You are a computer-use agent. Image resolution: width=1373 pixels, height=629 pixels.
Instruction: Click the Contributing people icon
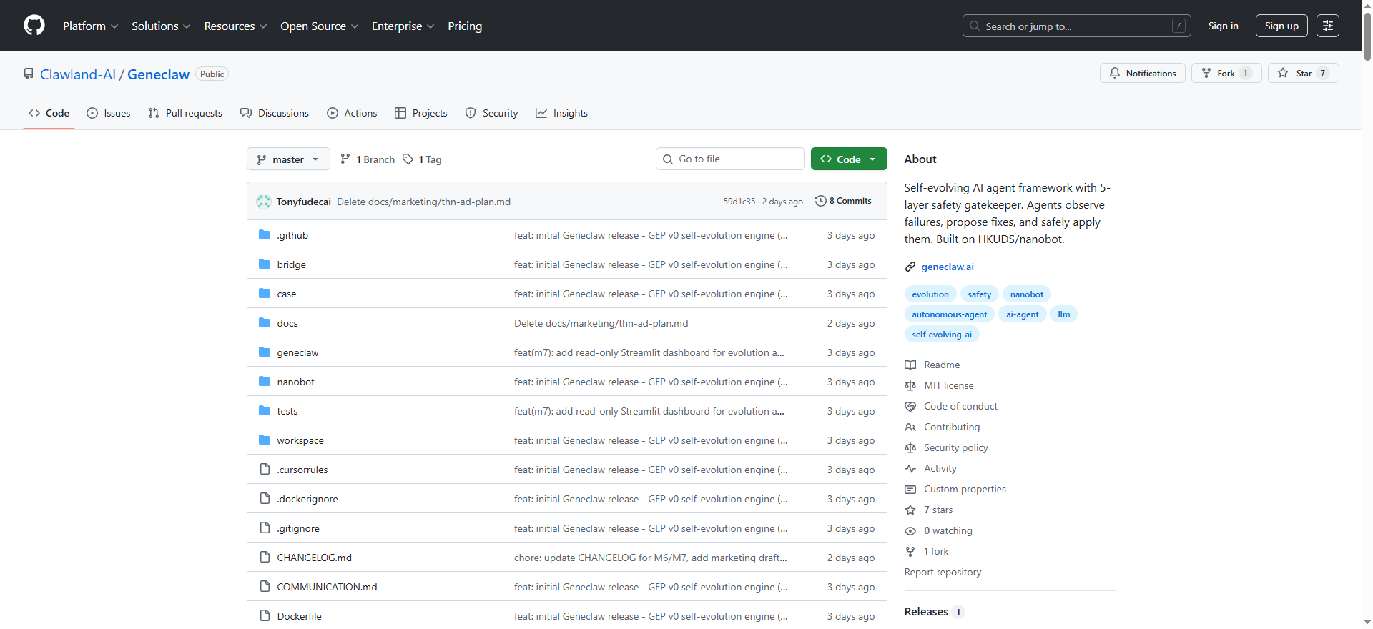coord(910,427)
